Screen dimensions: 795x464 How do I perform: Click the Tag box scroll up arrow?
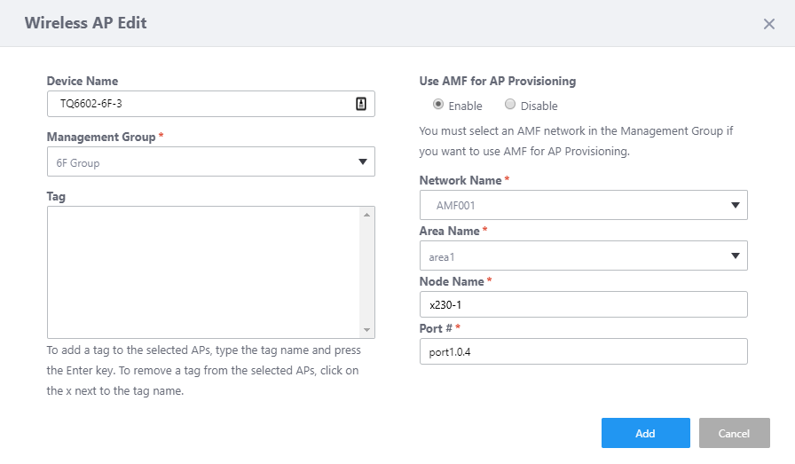(367, 215)
